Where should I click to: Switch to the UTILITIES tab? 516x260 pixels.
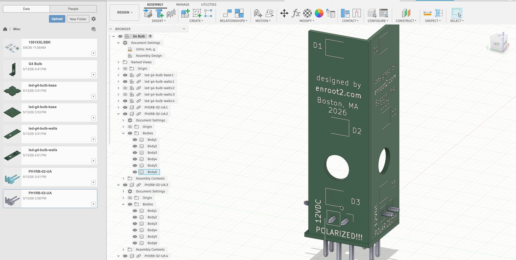click(209, 5)
